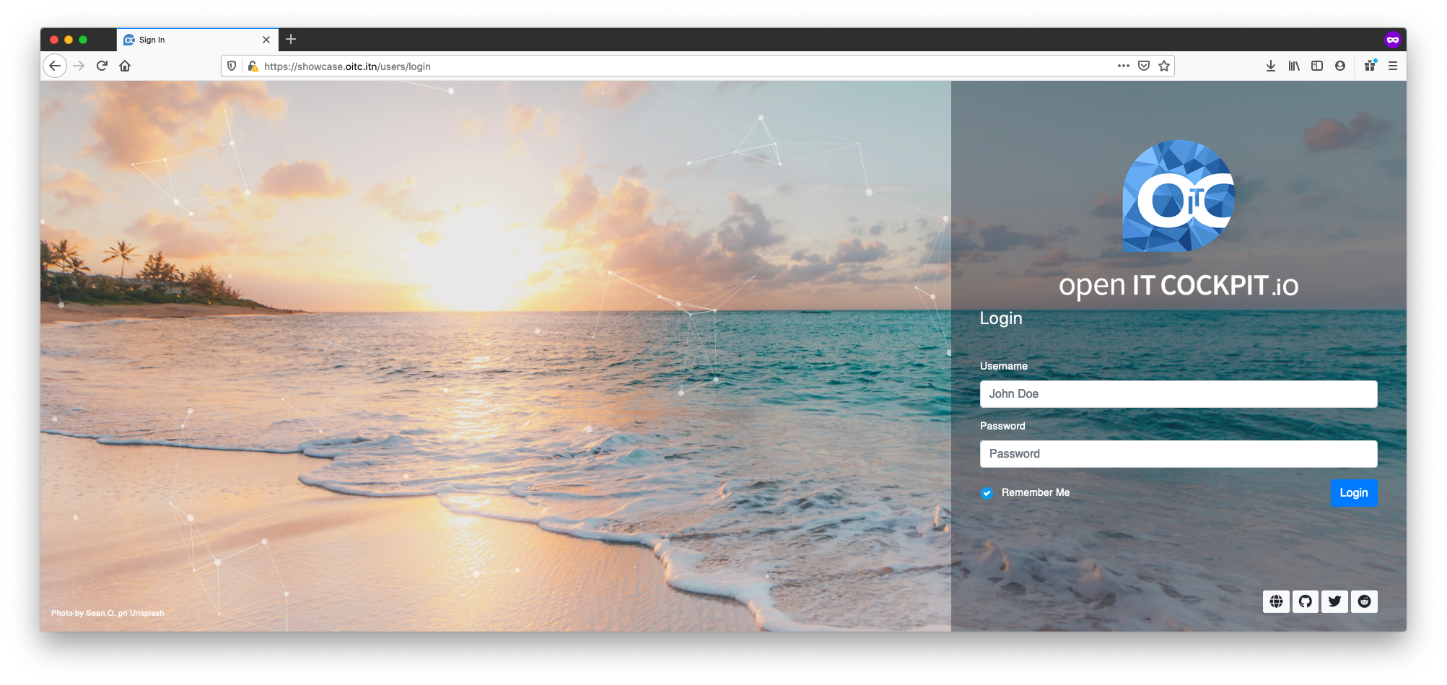
Task: Open the Reddit icon link
Action: (1364, 601)
